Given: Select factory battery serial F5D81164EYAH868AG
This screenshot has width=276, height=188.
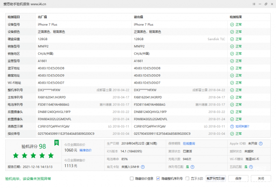Looking at the screenshot, I should click(54, 105).
